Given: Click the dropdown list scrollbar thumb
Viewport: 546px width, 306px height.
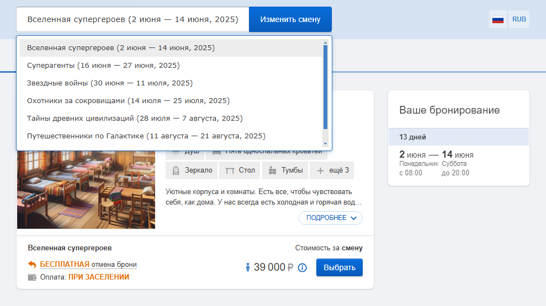Looking at the screenshot, I should coord(325,87).
